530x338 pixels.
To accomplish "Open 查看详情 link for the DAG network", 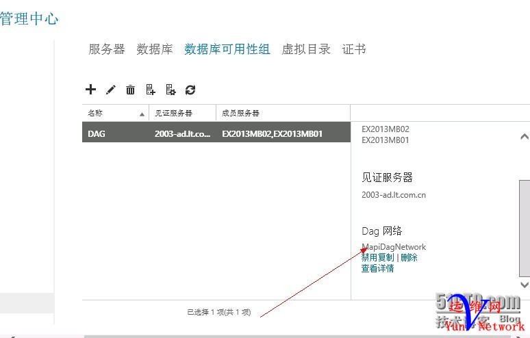I will click(377, 268).
